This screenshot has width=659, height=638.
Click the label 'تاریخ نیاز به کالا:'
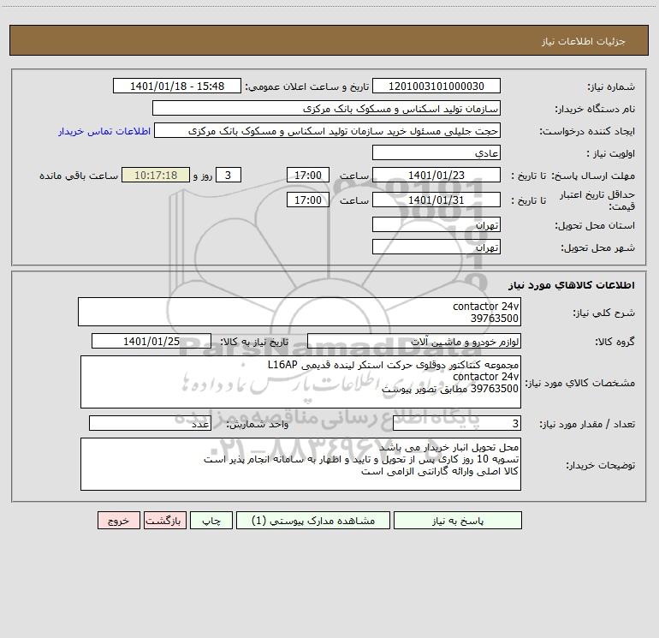coord(255,342)
